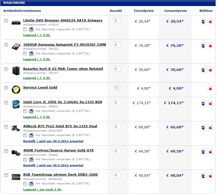217x194 pixels.
Task: Delete ASRock B75 Pro3 from cart
Action: click(x=210, y=128)
